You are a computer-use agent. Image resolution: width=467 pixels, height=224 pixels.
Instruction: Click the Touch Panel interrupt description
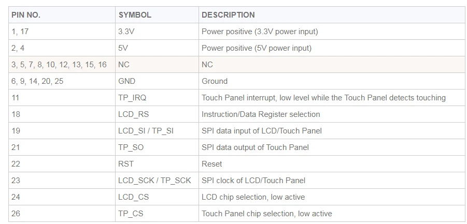tap(323, 98)
